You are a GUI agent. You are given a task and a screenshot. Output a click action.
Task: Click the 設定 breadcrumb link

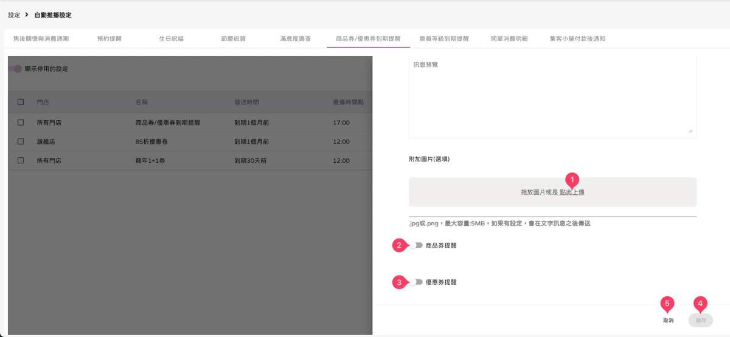(x=14, y=15)
